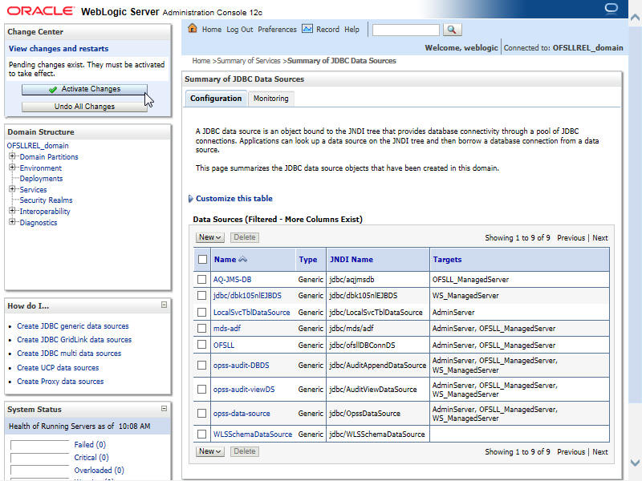Expand Interoperability tree node
Viewport: 642px width, 481px height.
point(12,211)
